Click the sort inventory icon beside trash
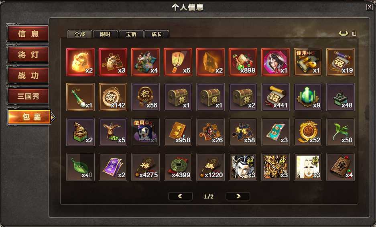The width and height of the screenshot is (376, 227). click(343, 33)
